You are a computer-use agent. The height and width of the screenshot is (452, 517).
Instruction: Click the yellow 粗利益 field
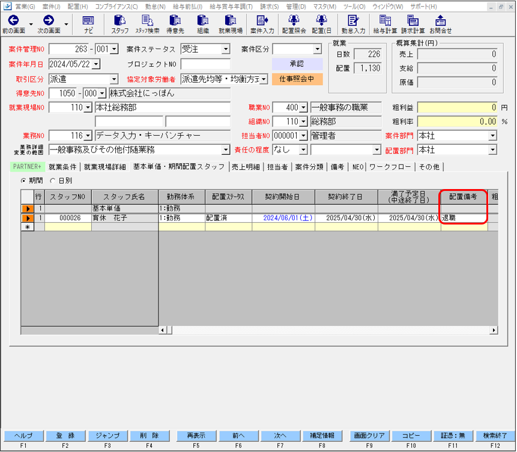click(458, 107)
